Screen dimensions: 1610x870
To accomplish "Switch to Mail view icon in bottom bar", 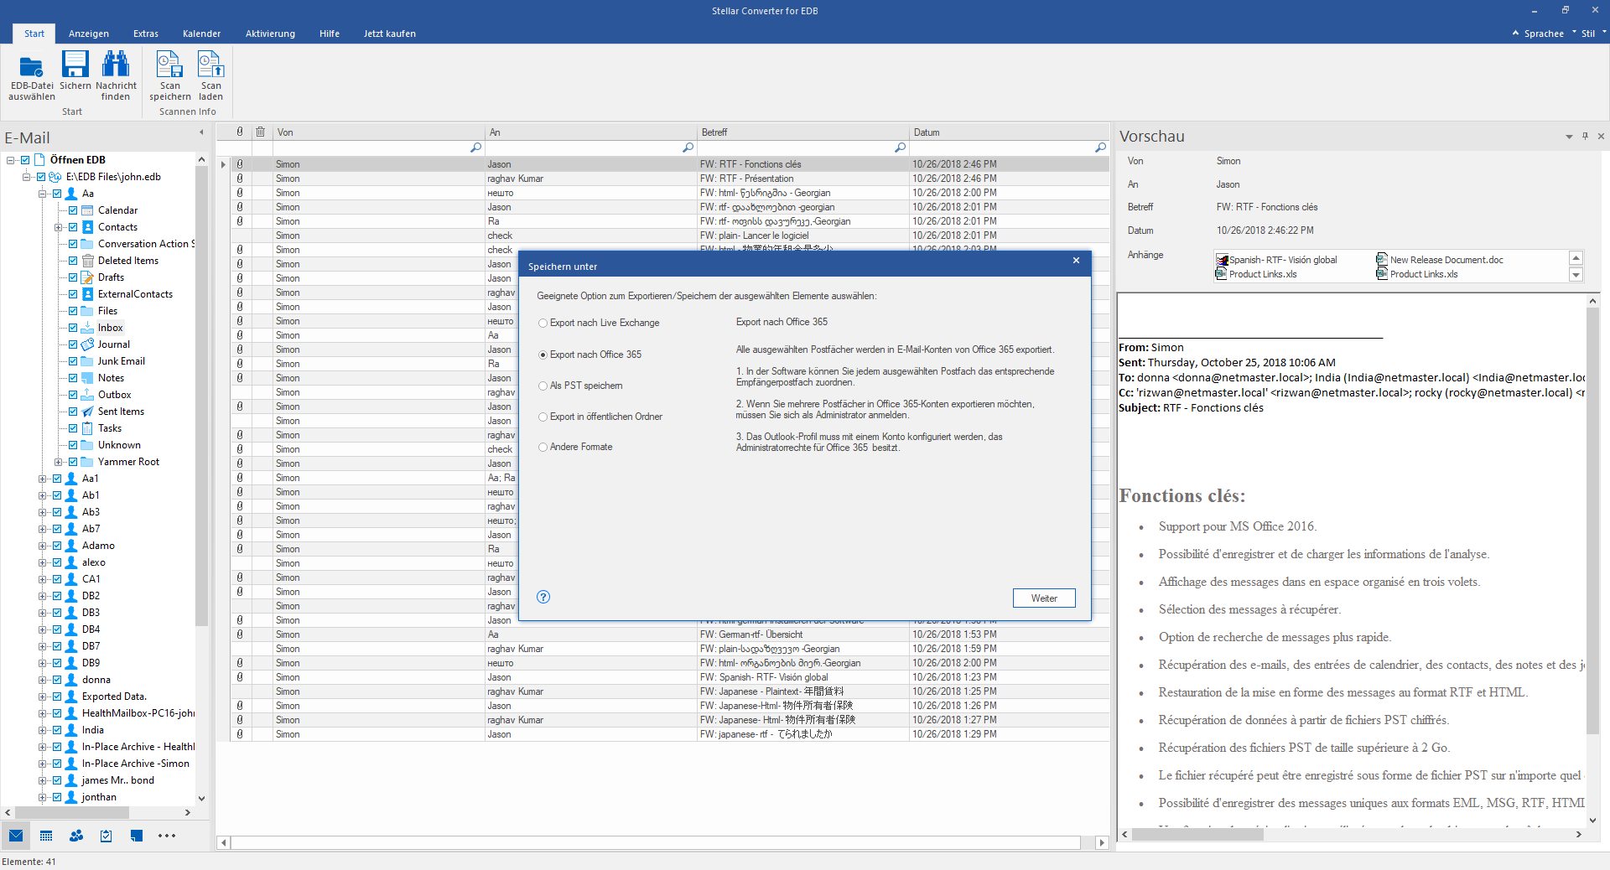I will [x=16, y=836].
